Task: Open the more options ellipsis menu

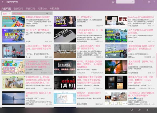Action: point(154,110)
